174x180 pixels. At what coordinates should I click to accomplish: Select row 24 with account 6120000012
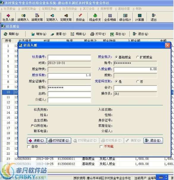88,164
